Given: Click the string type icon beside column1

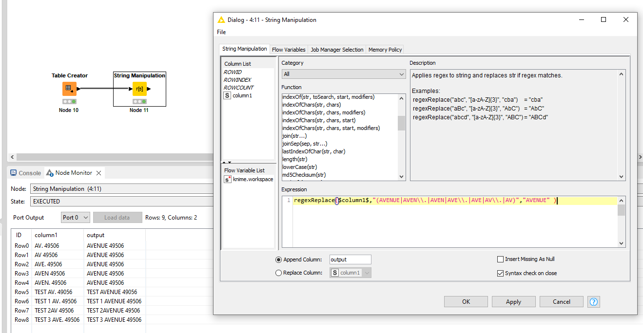Looking at the screenshot, I should [227, 95].
